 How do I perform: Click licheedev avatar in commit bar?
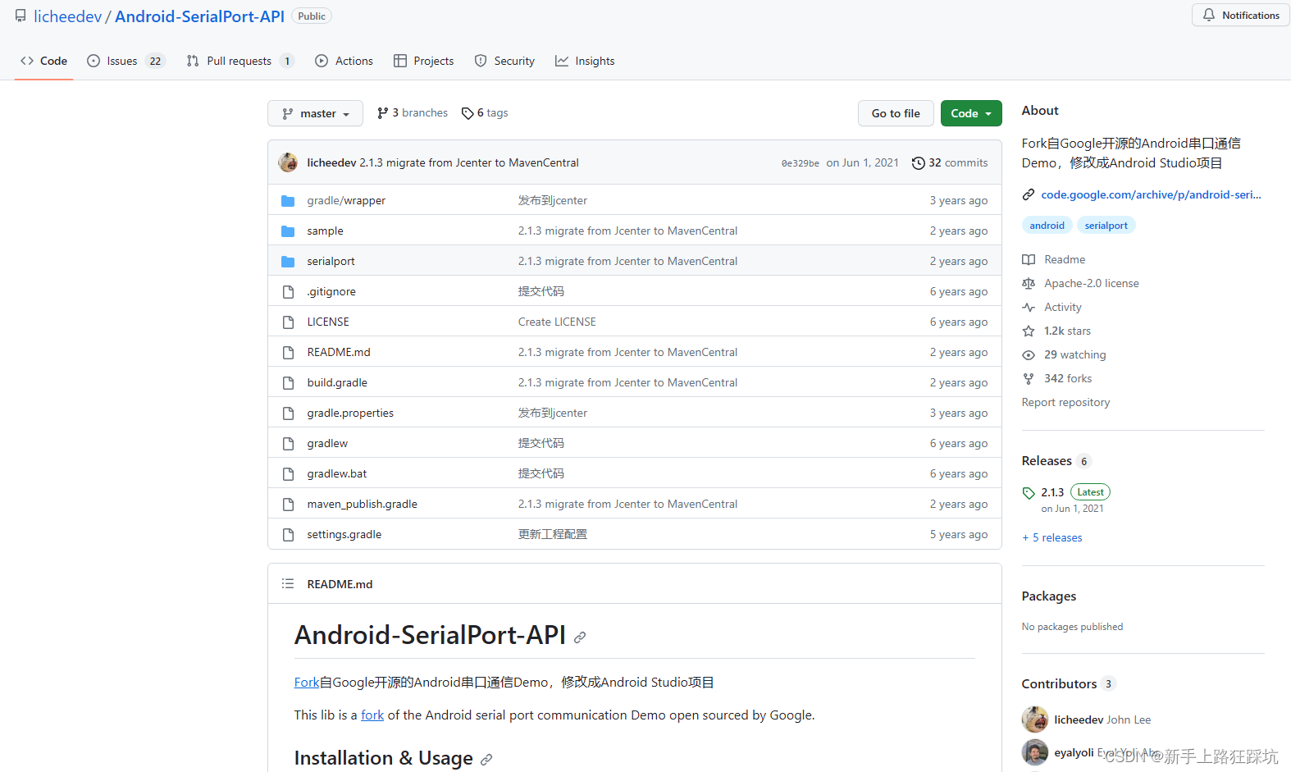coord(288,162)
